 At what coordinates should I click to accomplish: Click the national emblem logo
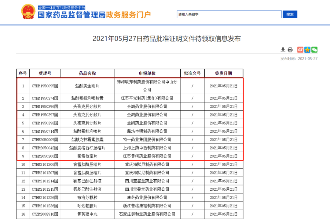coord(28,12)
